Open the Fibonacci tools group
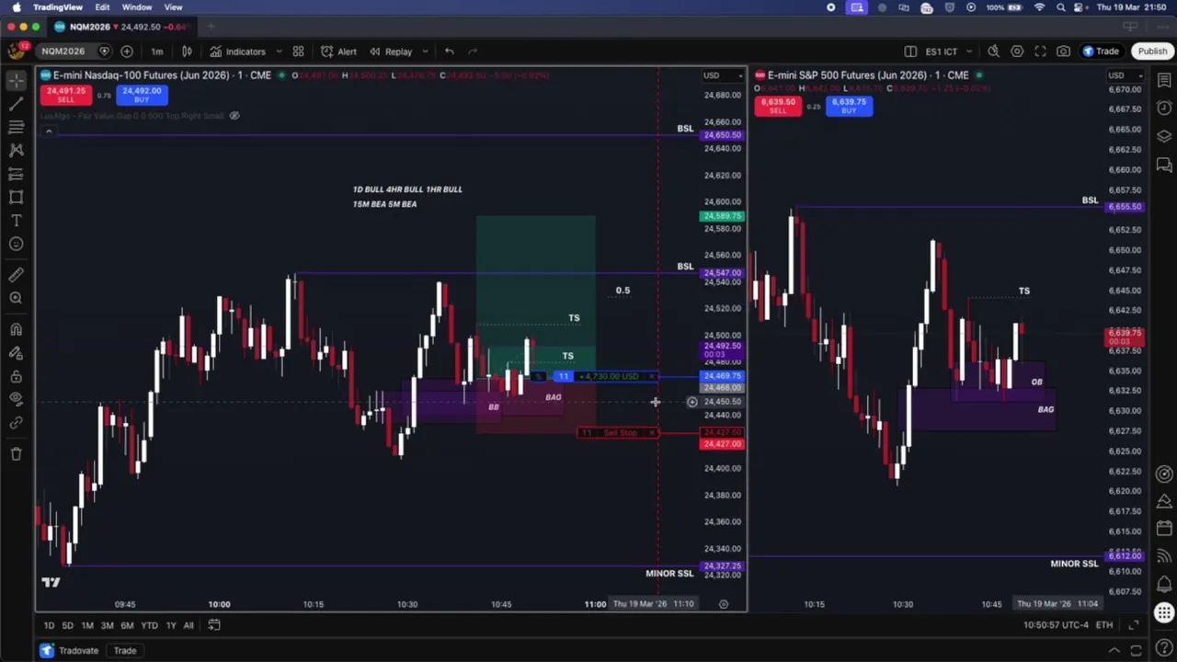The image size is (1177, 662). (16, 127)
